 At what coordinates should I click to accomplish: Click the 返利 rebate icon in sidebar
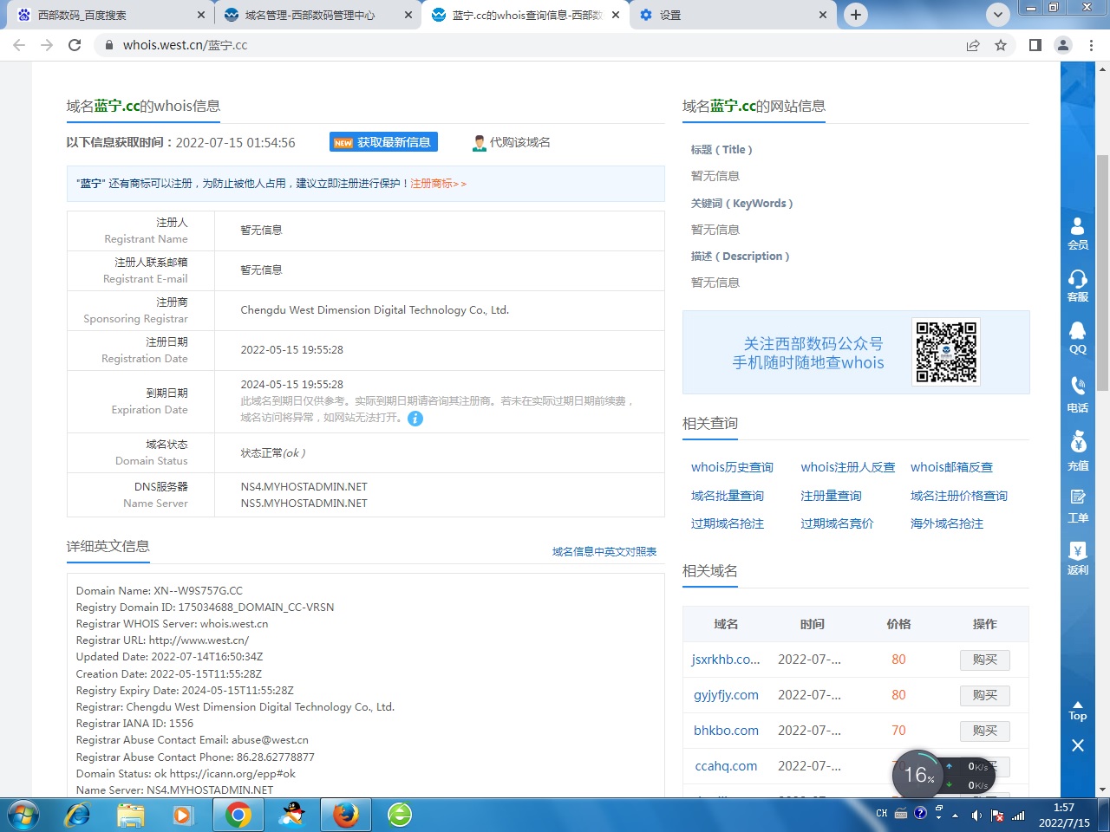tap(1077, 557)
